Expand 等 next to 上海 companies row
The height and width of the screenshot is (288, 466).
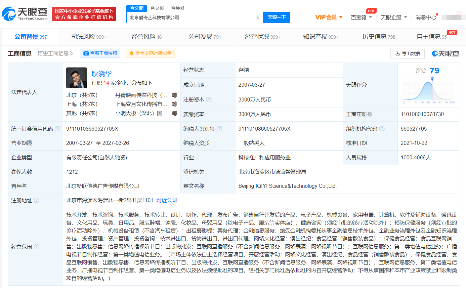pyautogui.click(x=175, y=104)
